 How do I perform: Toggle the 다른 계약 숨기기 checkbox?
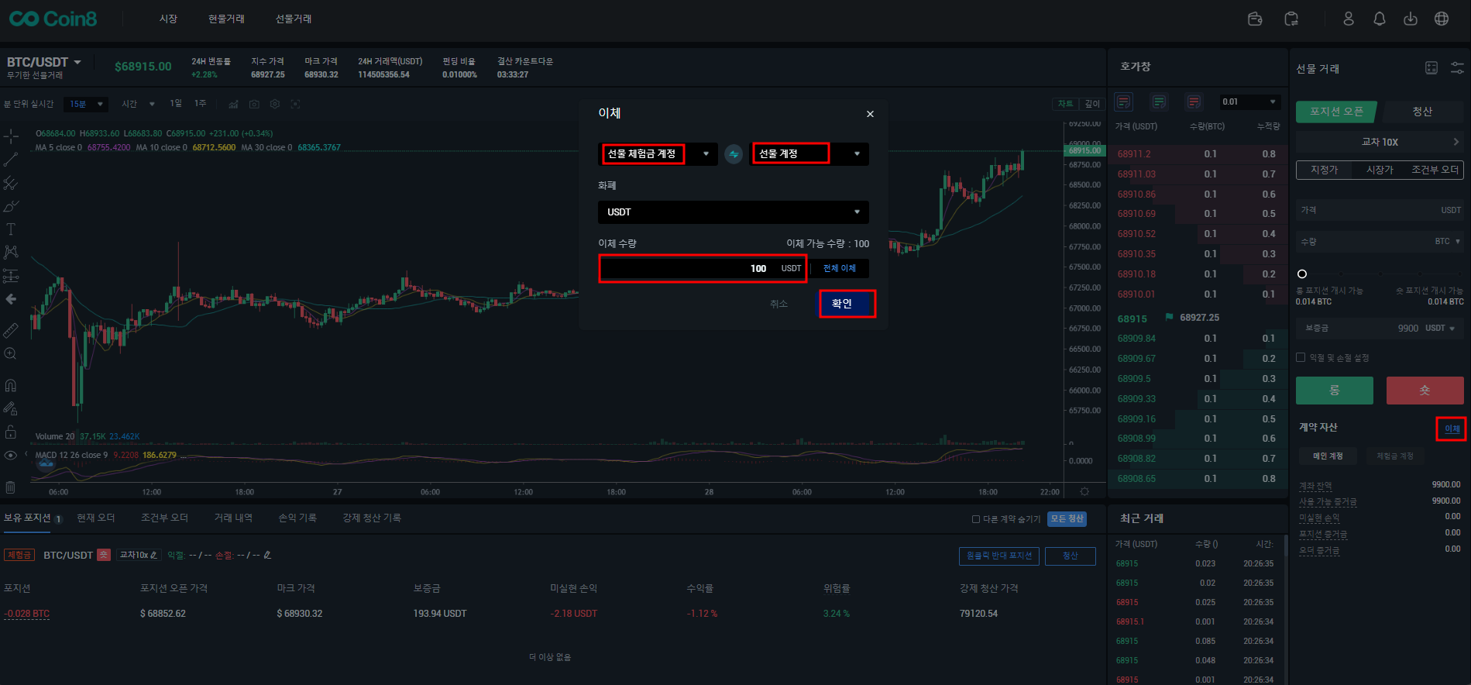point(975,519)
